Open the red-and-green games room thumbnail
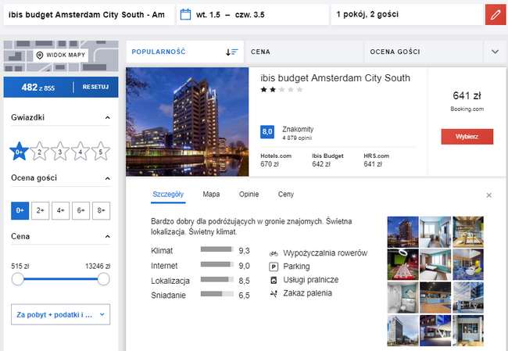Viewport: 508px width, 351px height. 402,264
